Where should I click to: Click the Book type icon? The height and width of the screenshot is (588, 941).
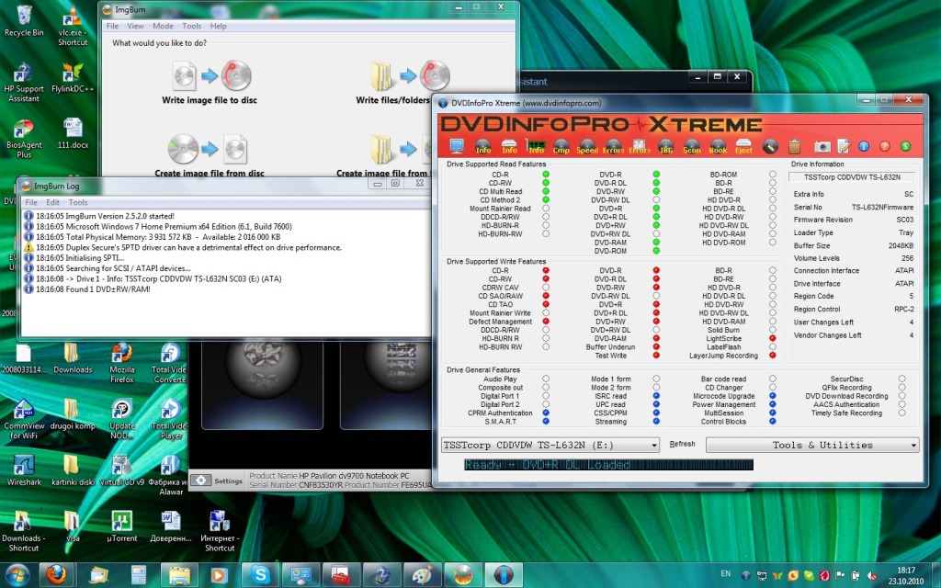(x=718, y=146)
